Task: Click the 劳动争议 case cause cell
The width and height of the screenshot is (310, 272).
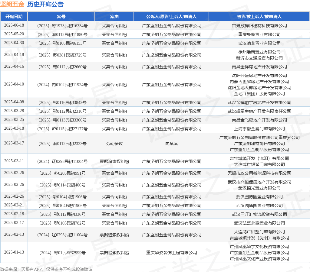Action: click(x=114, y=144)
